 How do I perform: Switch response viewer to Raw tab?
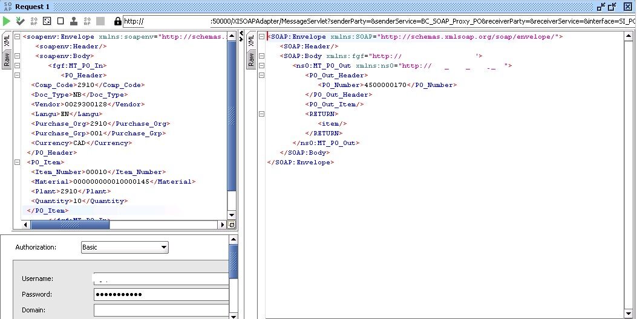click(x=250, y=59)
